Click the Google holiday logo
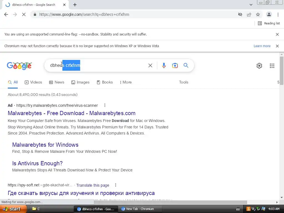Viewport: 284px width, 213px height. [19, 65]
